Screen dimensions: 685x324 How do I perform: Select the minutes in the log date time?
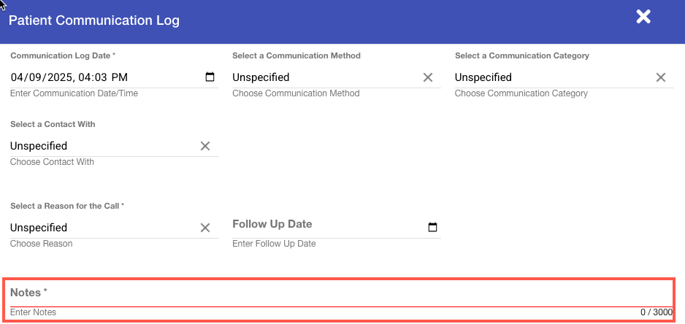(102, 77)
